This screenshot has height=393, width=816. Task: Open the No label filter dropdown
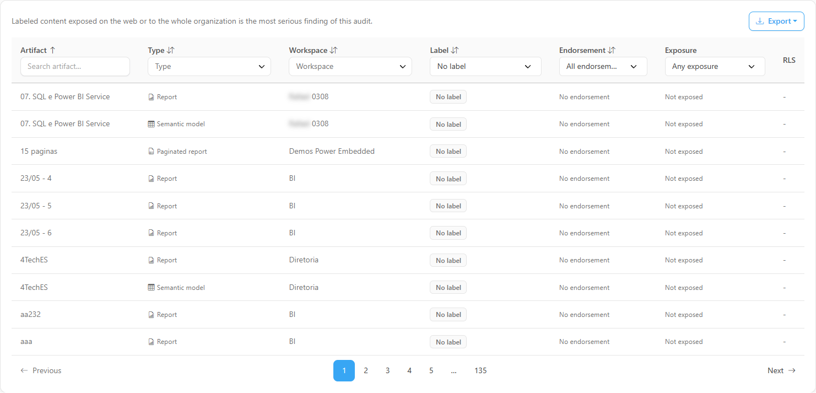pos(485,67)
